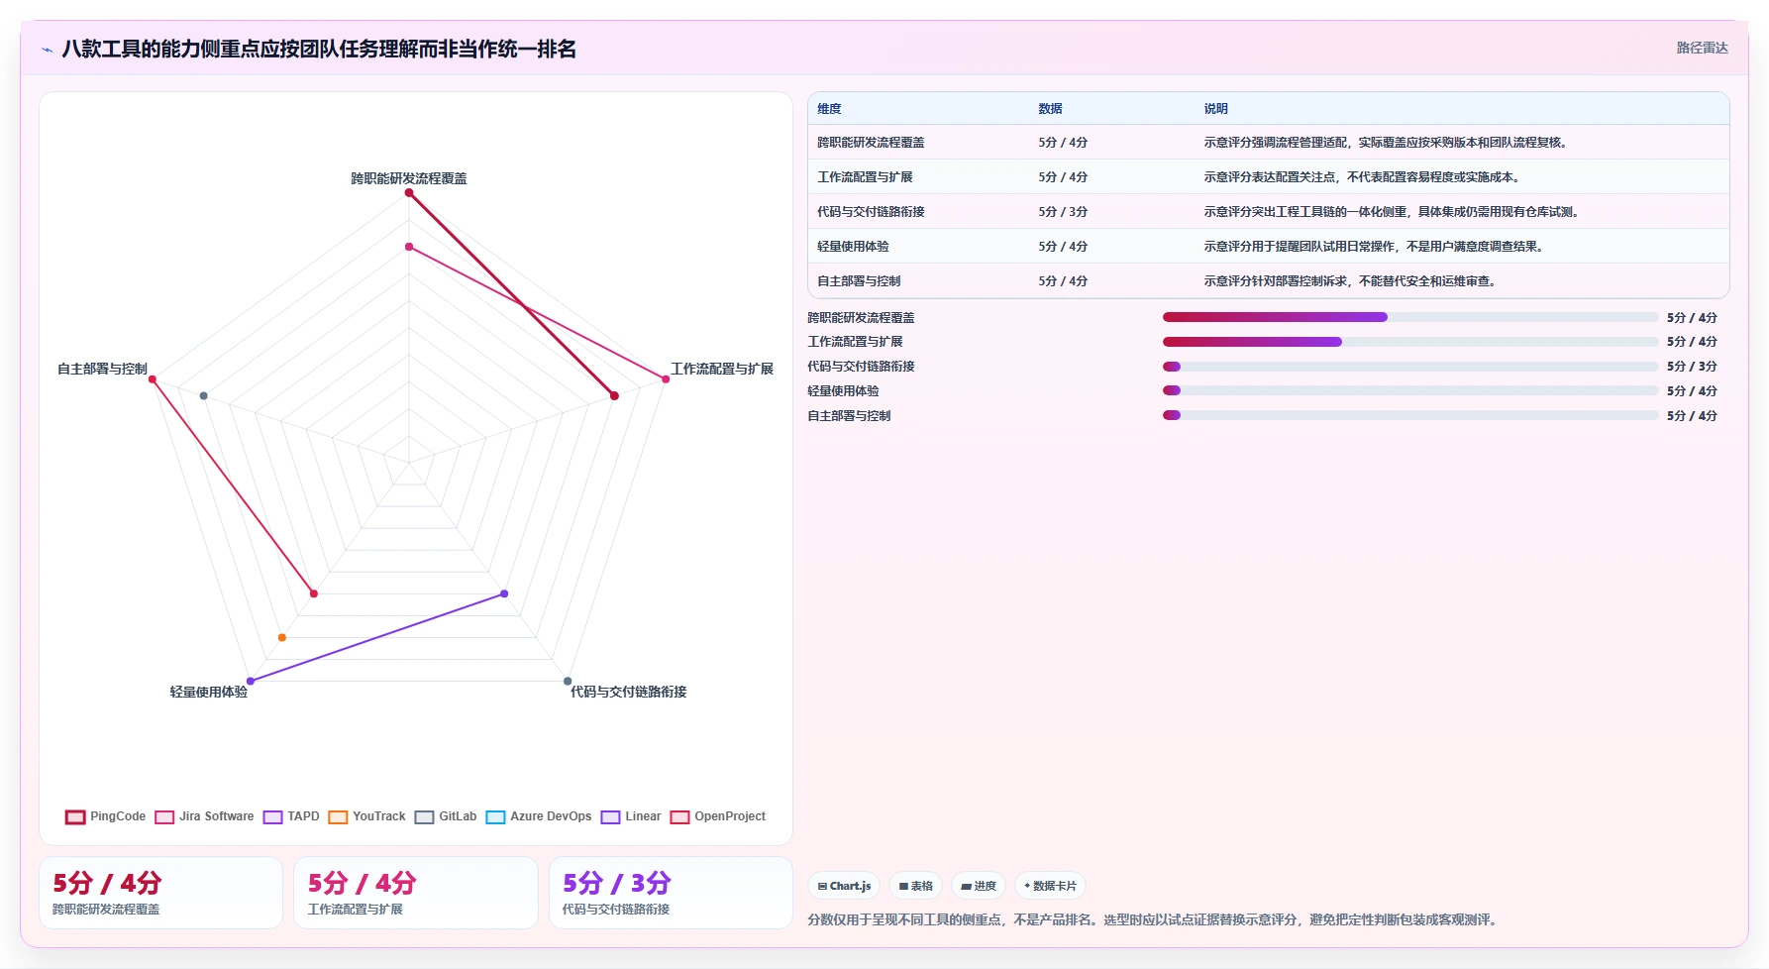Open the 工作流配置与扩展 score card
This screenshot has width=1769, height=969.
[x=416, y=893]
